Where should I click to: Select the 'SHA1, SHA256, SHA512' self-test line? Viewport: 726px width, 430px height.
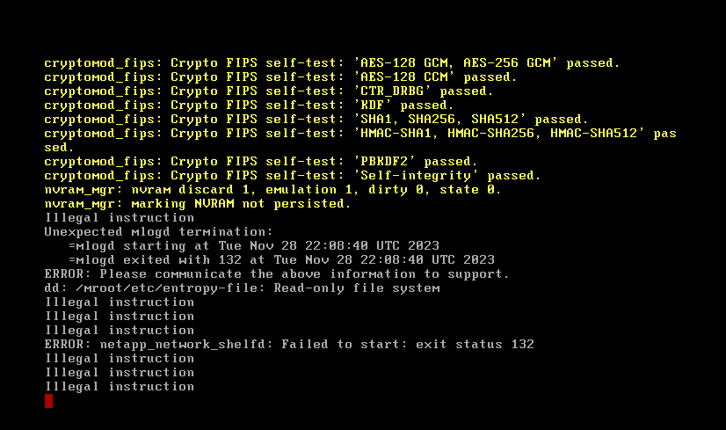pos(316,120)
